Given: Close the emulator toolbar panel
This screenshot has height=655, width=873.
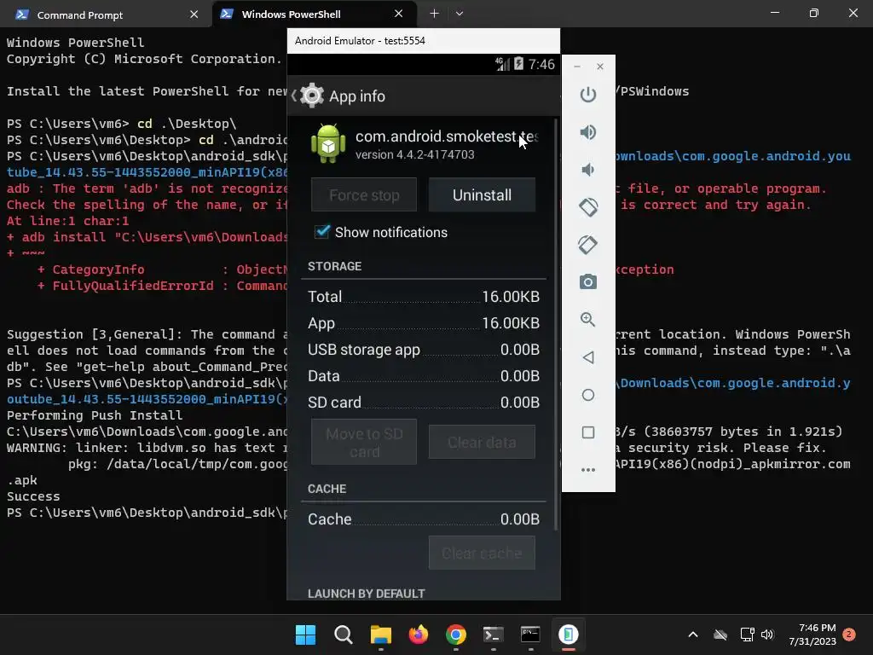Looking at the screenshot, I should [599, 67].
